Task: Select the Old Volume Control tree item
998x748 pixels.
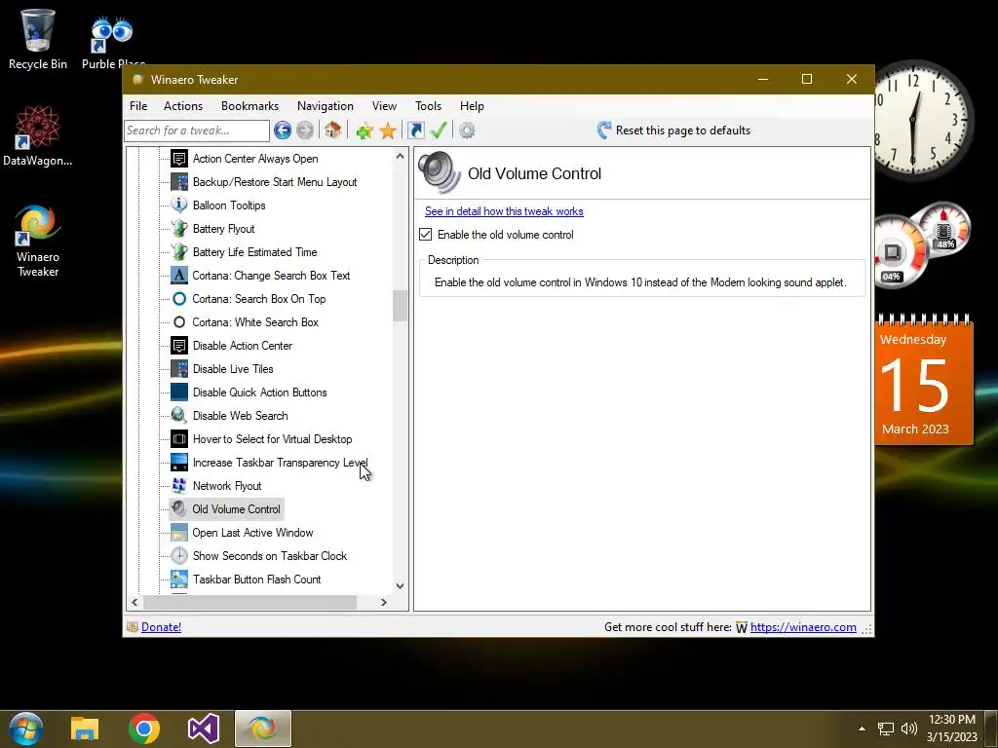Action: coord(236,508)
